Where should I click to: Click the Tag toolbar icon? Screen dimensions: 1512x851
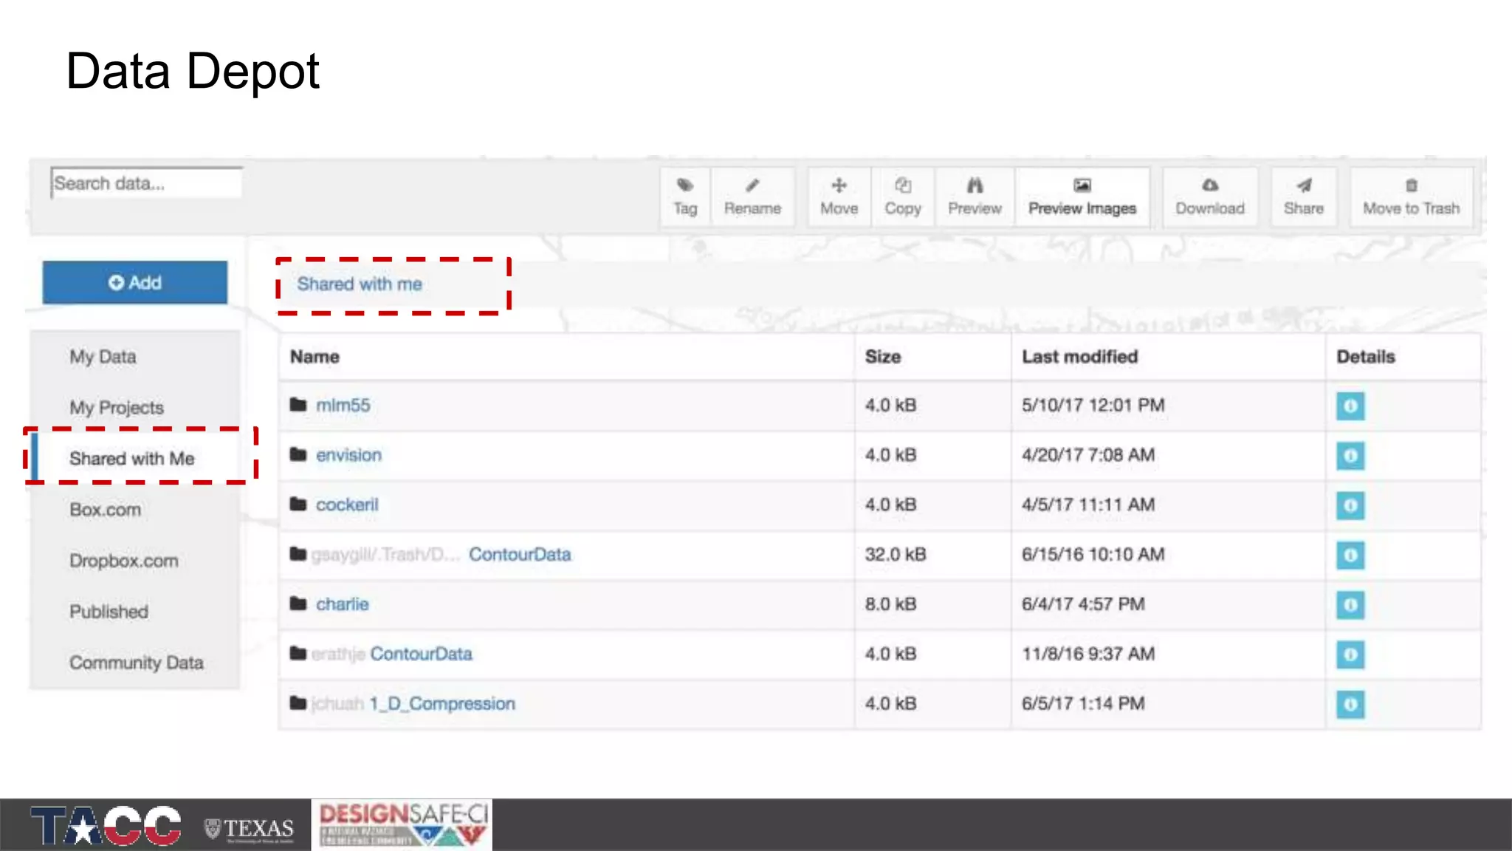[x=684, y=186]
